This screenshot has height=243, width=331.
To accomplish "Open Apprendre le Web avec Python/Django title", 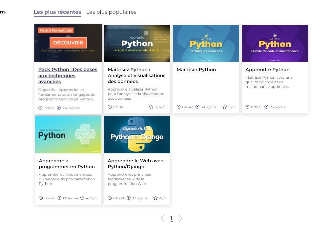I will point(135,164).
